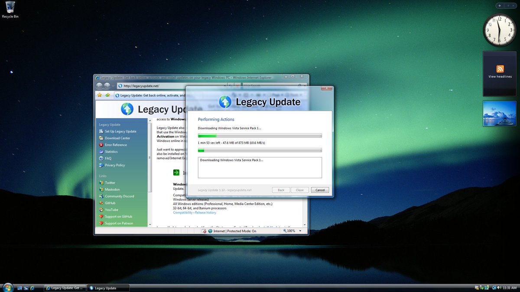Viewport: 520px width, 292px height.
Task: Click the Show Desktop quick launch icon
Action: tap(19, 288)
